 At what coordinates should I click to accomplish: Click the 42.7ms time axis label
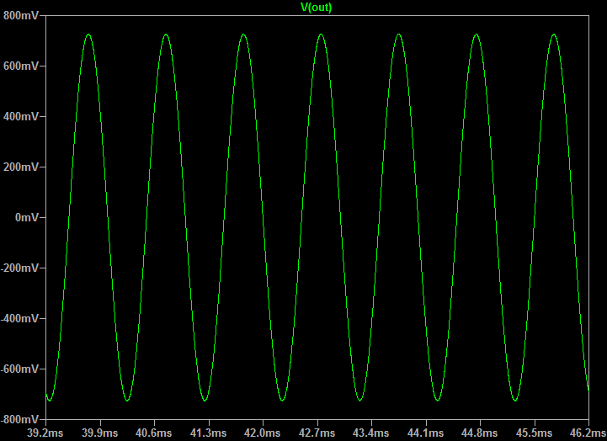click(x=317, y=433)
